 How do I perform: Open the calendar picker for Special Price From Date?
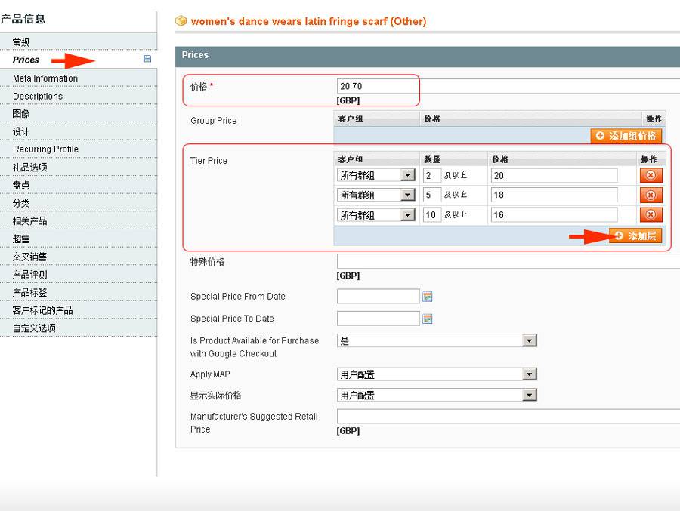click(x=427, y=297)
